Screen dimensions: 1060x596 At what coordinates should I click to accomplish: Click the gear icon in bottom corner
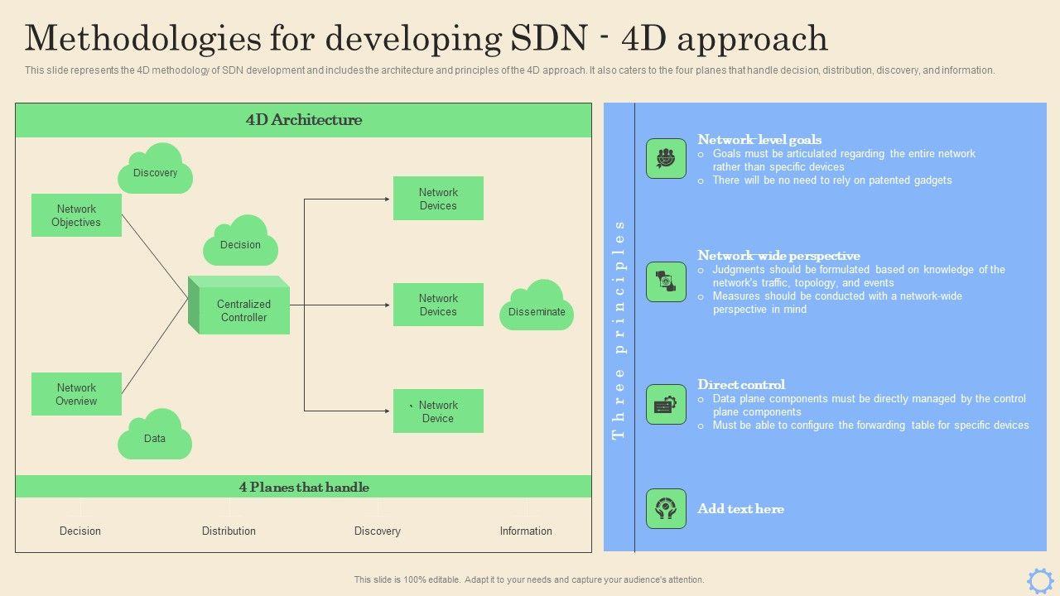click(1040, 580)
